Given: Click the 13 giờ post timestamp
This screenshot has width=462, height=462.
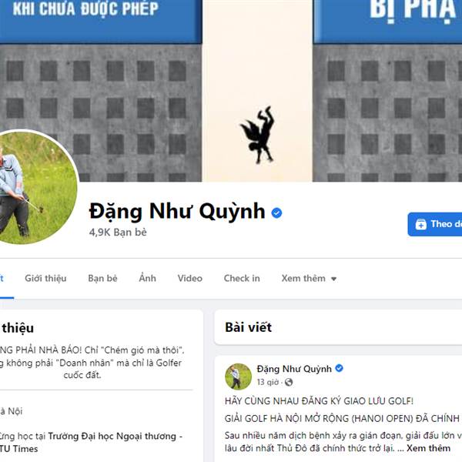Looking at the screenshot, I should click(267, 382).
